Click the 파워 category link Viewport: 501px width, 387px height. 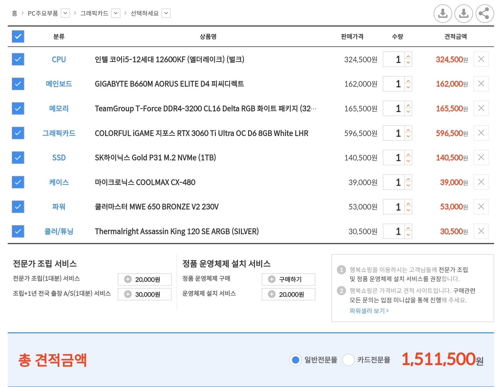59,207
